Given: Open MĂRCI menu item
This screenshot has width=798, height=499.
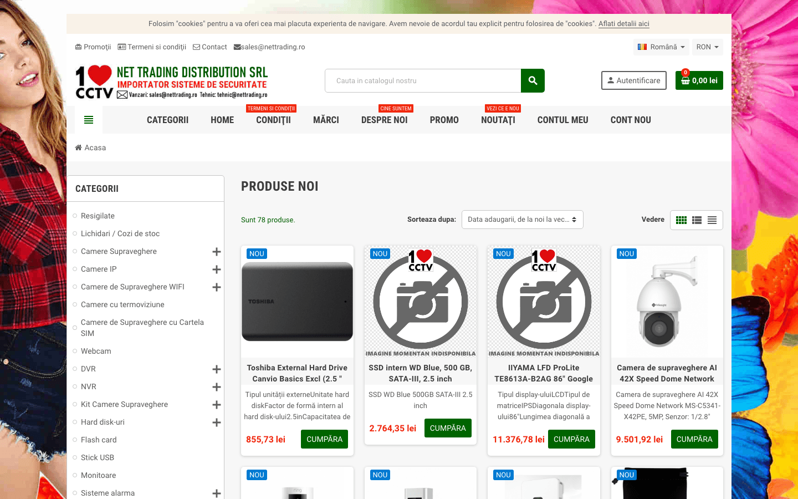Looking at the screenshot, I should [x=326, y=120].
